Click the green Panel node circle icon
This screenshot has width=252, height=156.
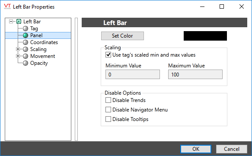coord(26,35)
